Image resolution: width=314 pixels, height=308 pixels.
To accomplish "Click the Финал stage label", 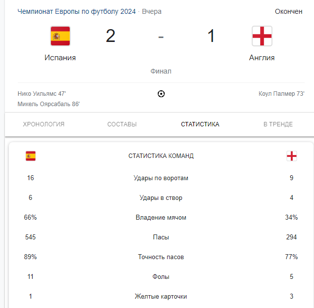I will (161, 71).
